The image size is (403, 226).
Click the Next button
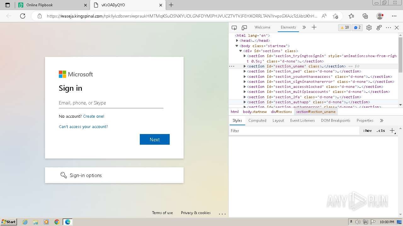click(155, 139)
